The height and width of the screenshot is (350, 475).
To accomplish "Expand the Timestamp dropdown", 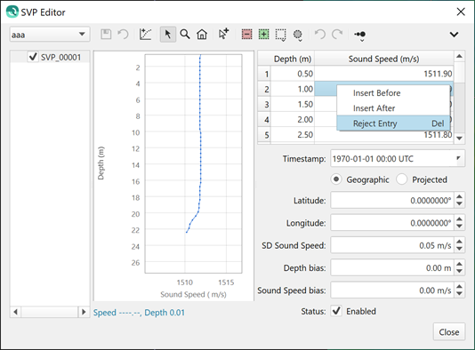I will pos(458,158).
